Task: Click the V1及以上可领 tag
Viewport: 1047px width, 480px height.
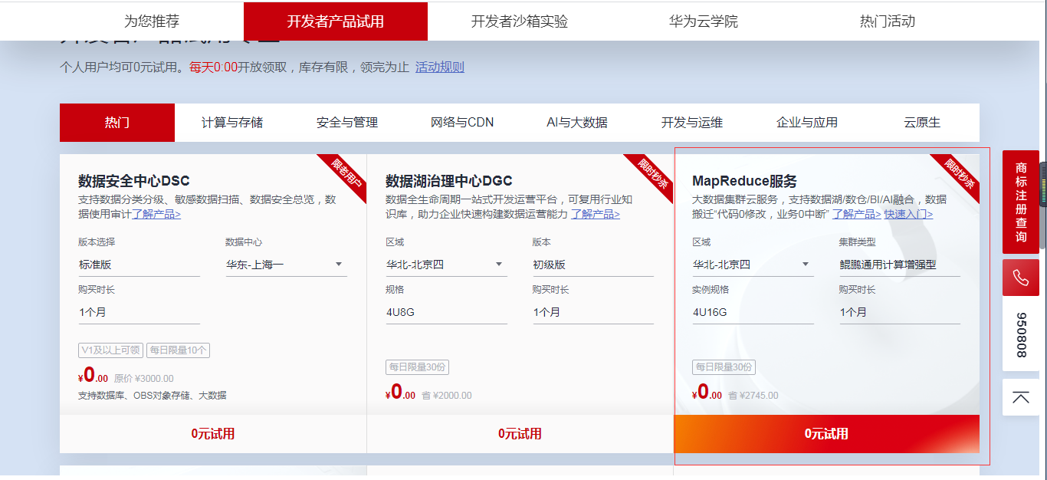Action: coord(111,350)
